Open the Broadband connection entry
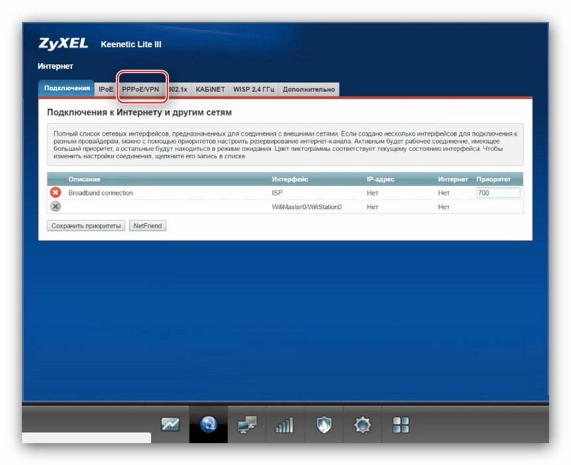The image size is (571, 465). [100, 193]
